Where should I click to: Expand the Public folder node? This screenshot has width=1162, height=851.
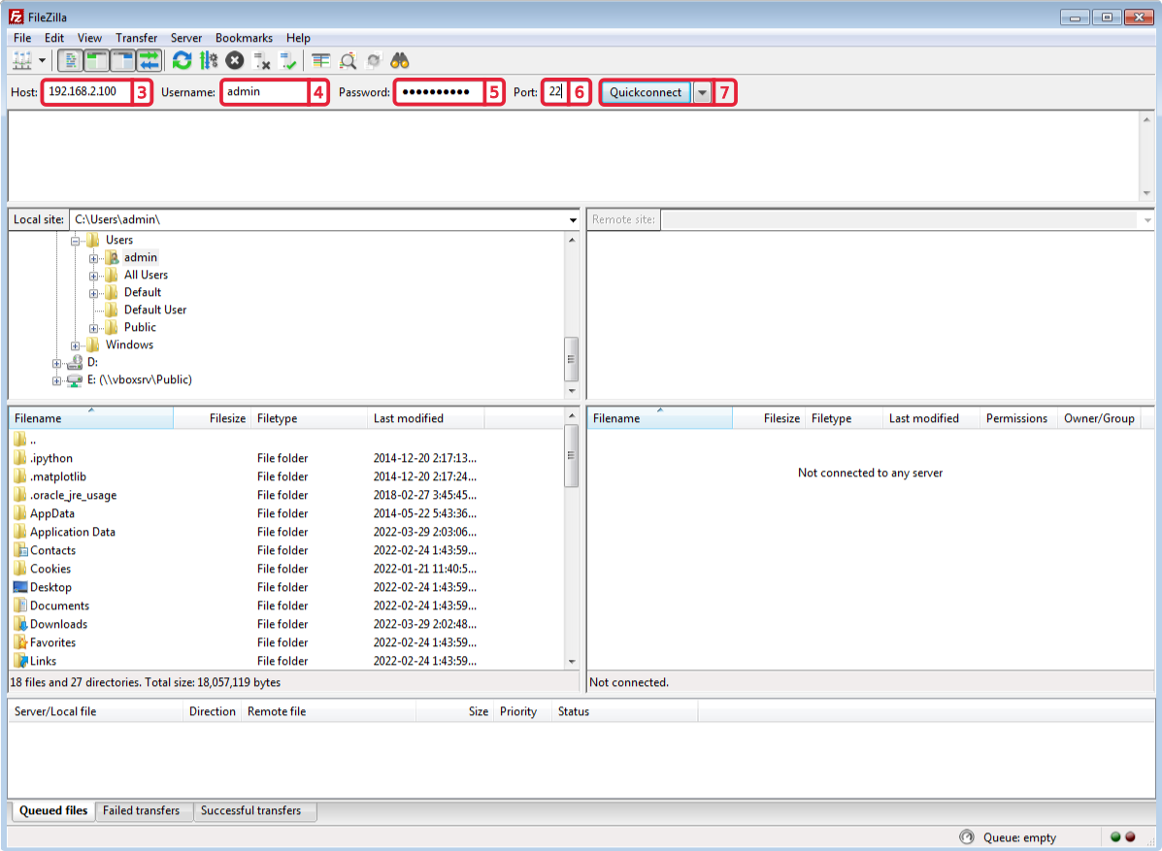tap(93, 328)
